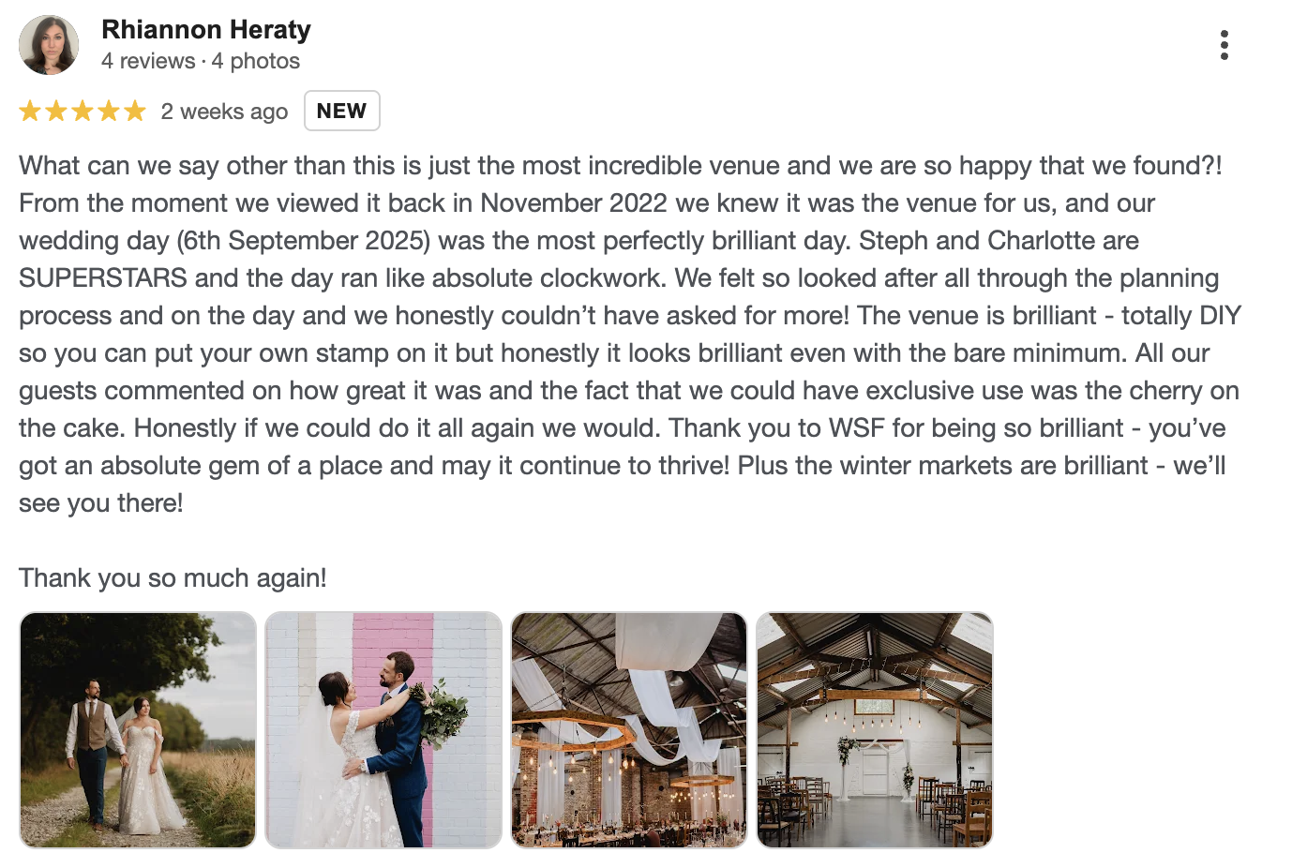
Task: Click the first gold rating star
Action: (x=30, y=112)
